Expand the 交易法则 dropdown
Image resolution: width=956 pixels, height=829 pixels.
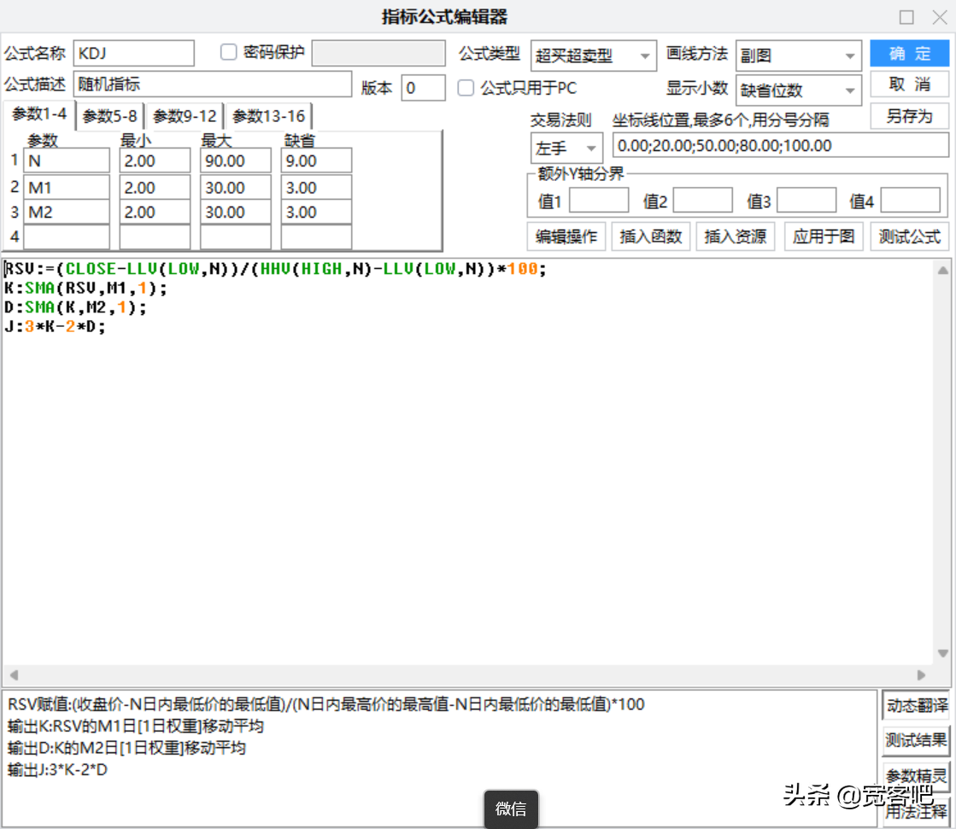tap(566, 149)
